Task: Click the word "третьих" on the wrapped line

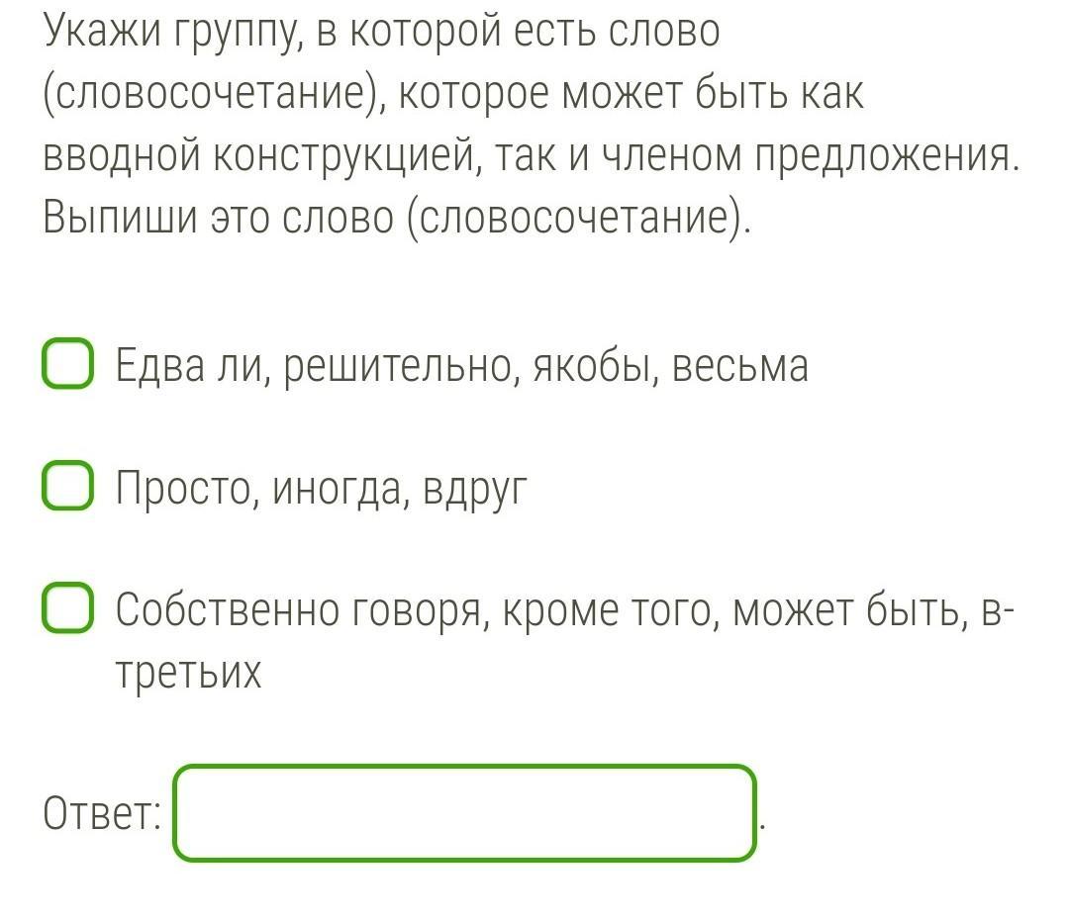Action: coord(188,673)
